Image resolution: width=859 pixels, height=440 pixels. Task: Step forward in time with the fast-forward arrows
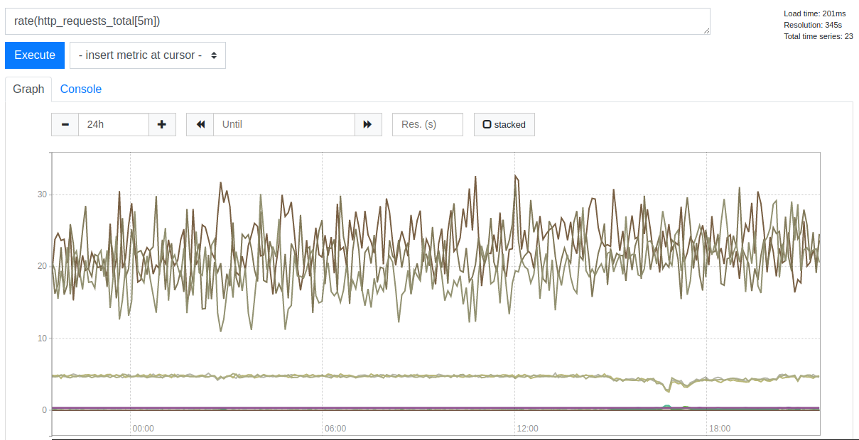(367, 124)
